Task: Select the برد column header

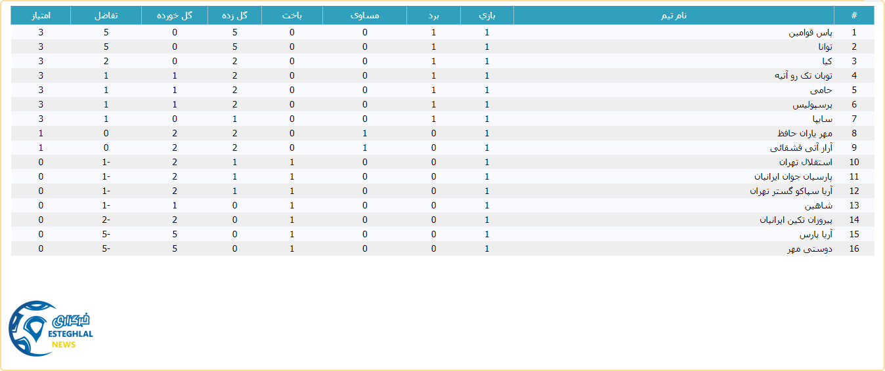Action: pyautogui.click(x=433, y=15)
